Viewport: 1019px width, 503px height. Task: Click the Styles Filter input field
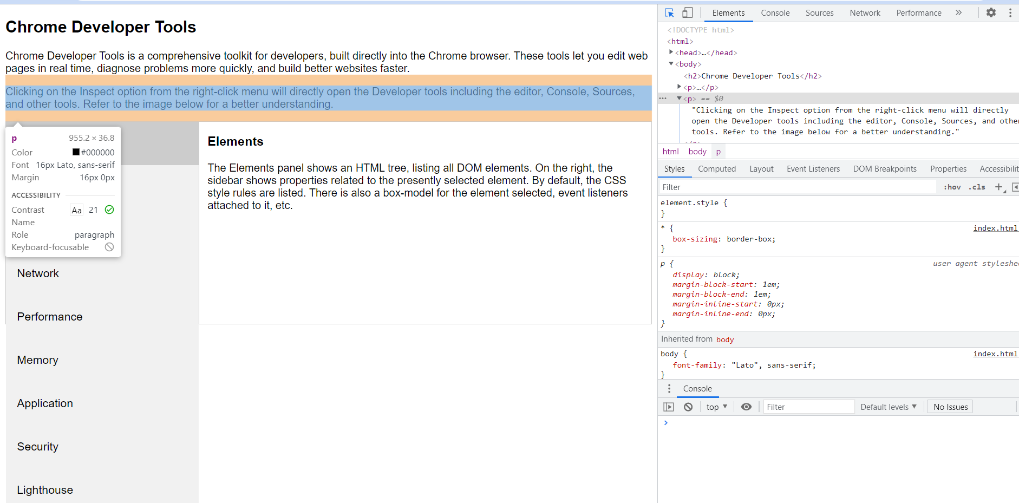coord(796,187)
